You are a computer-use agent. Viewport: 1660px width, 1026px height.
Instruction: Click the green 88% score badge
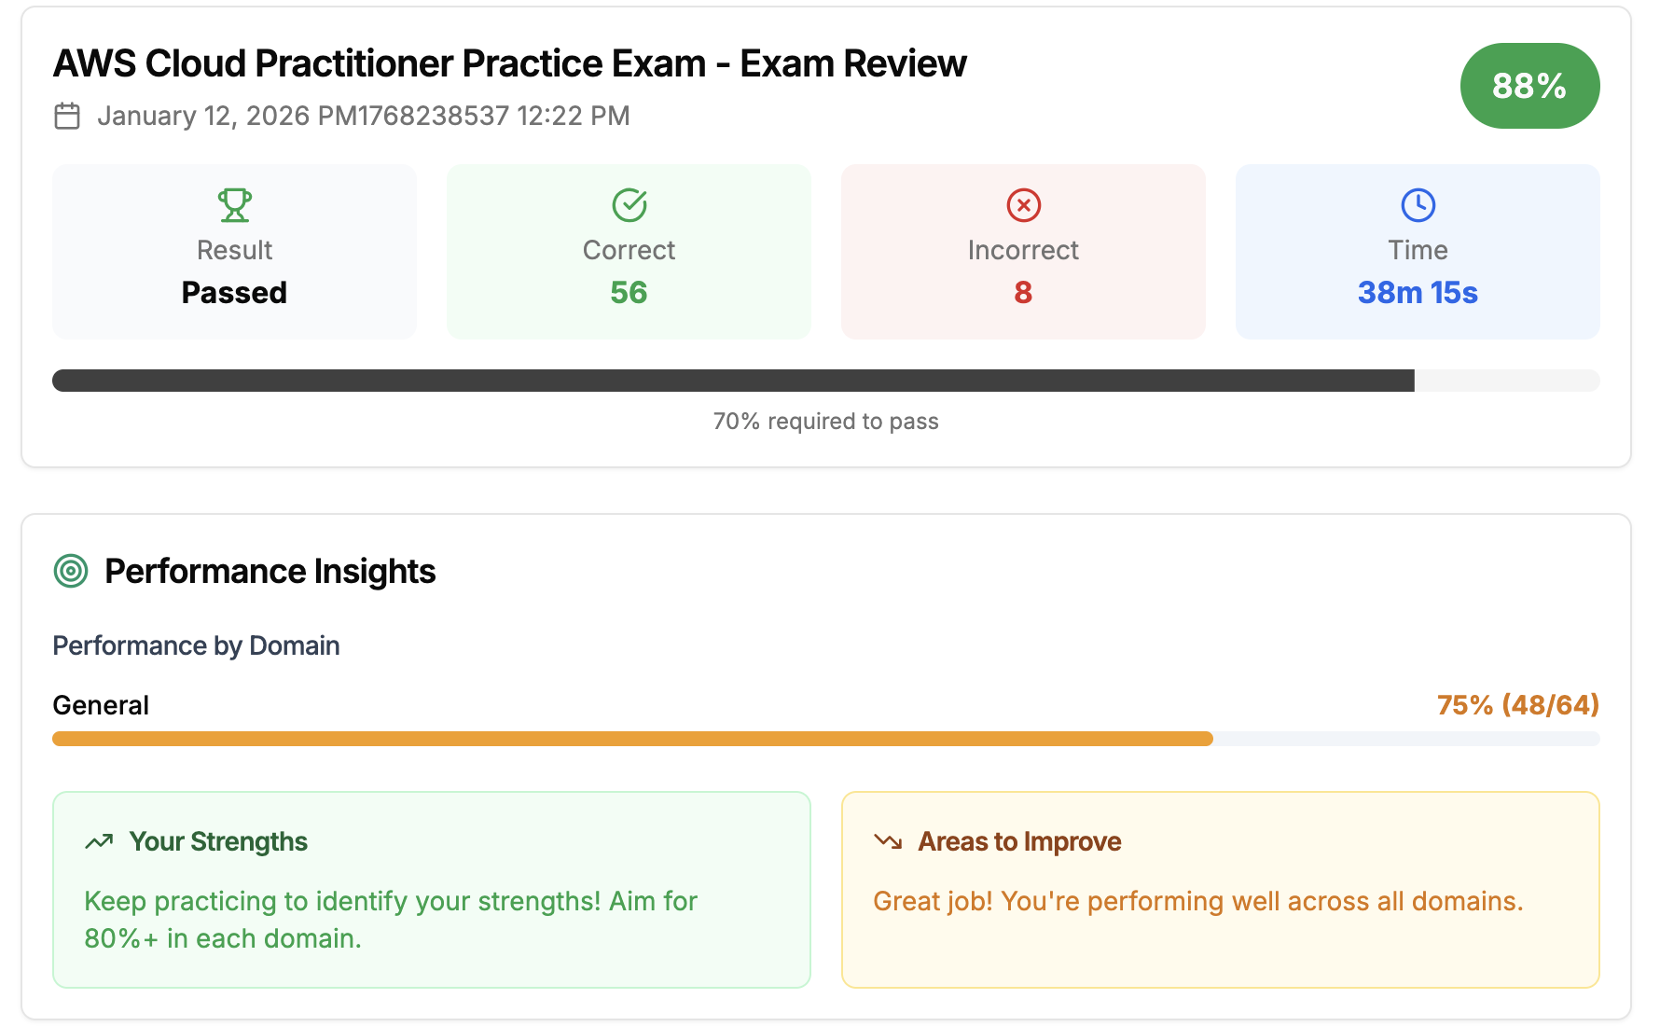(1529, 86)
